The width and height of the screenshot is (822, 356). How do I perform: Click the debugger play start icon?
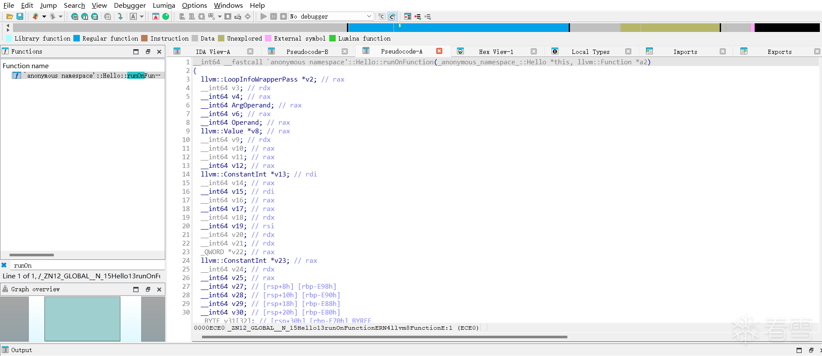(x=264, y=16)
